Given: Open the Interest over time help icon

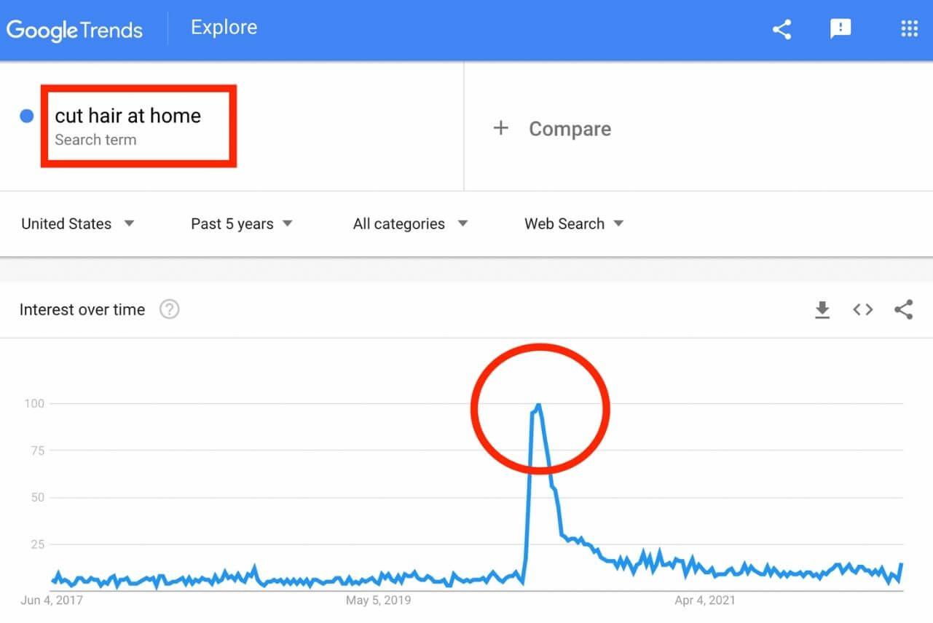Looking at the screenshot, I should [x=170, y=309].
